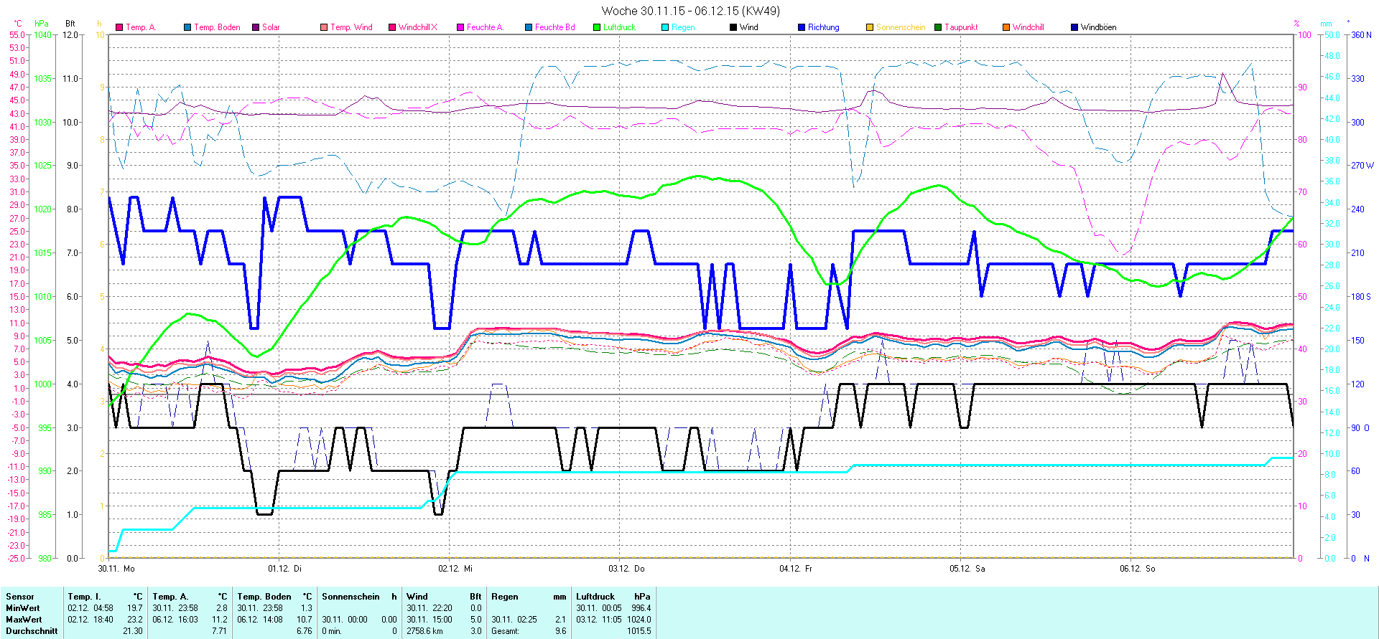Select the cyan Regen legend square
This screenshot has width=1379, height=639.
665,27
